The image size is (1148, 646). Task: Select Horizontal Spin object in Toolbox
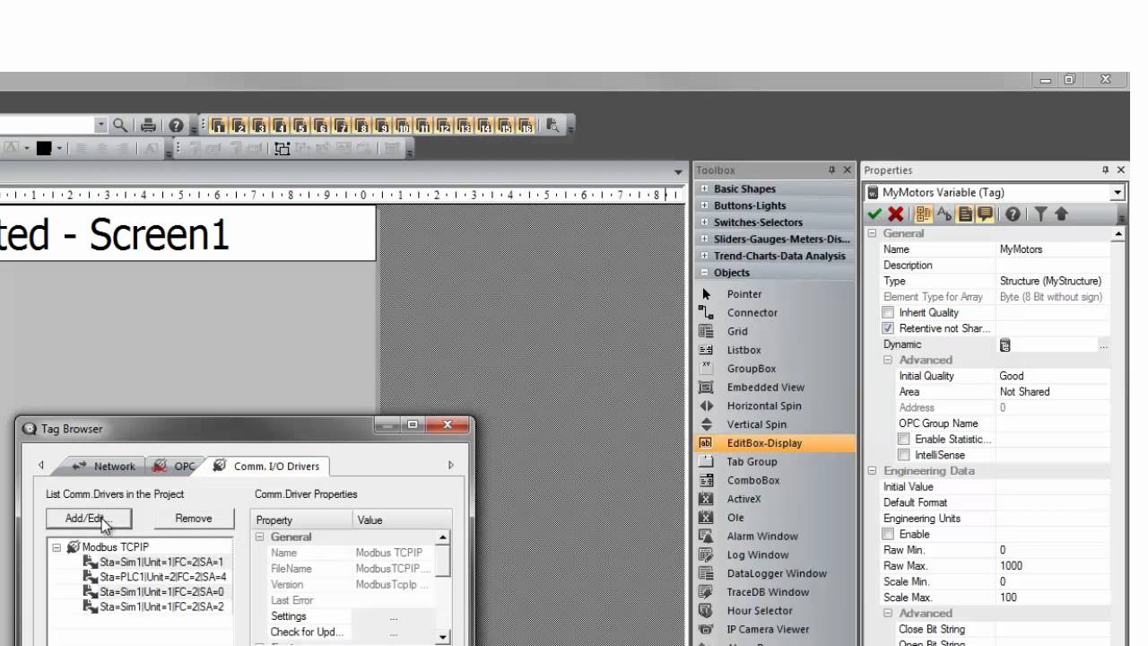coord(763,406)
